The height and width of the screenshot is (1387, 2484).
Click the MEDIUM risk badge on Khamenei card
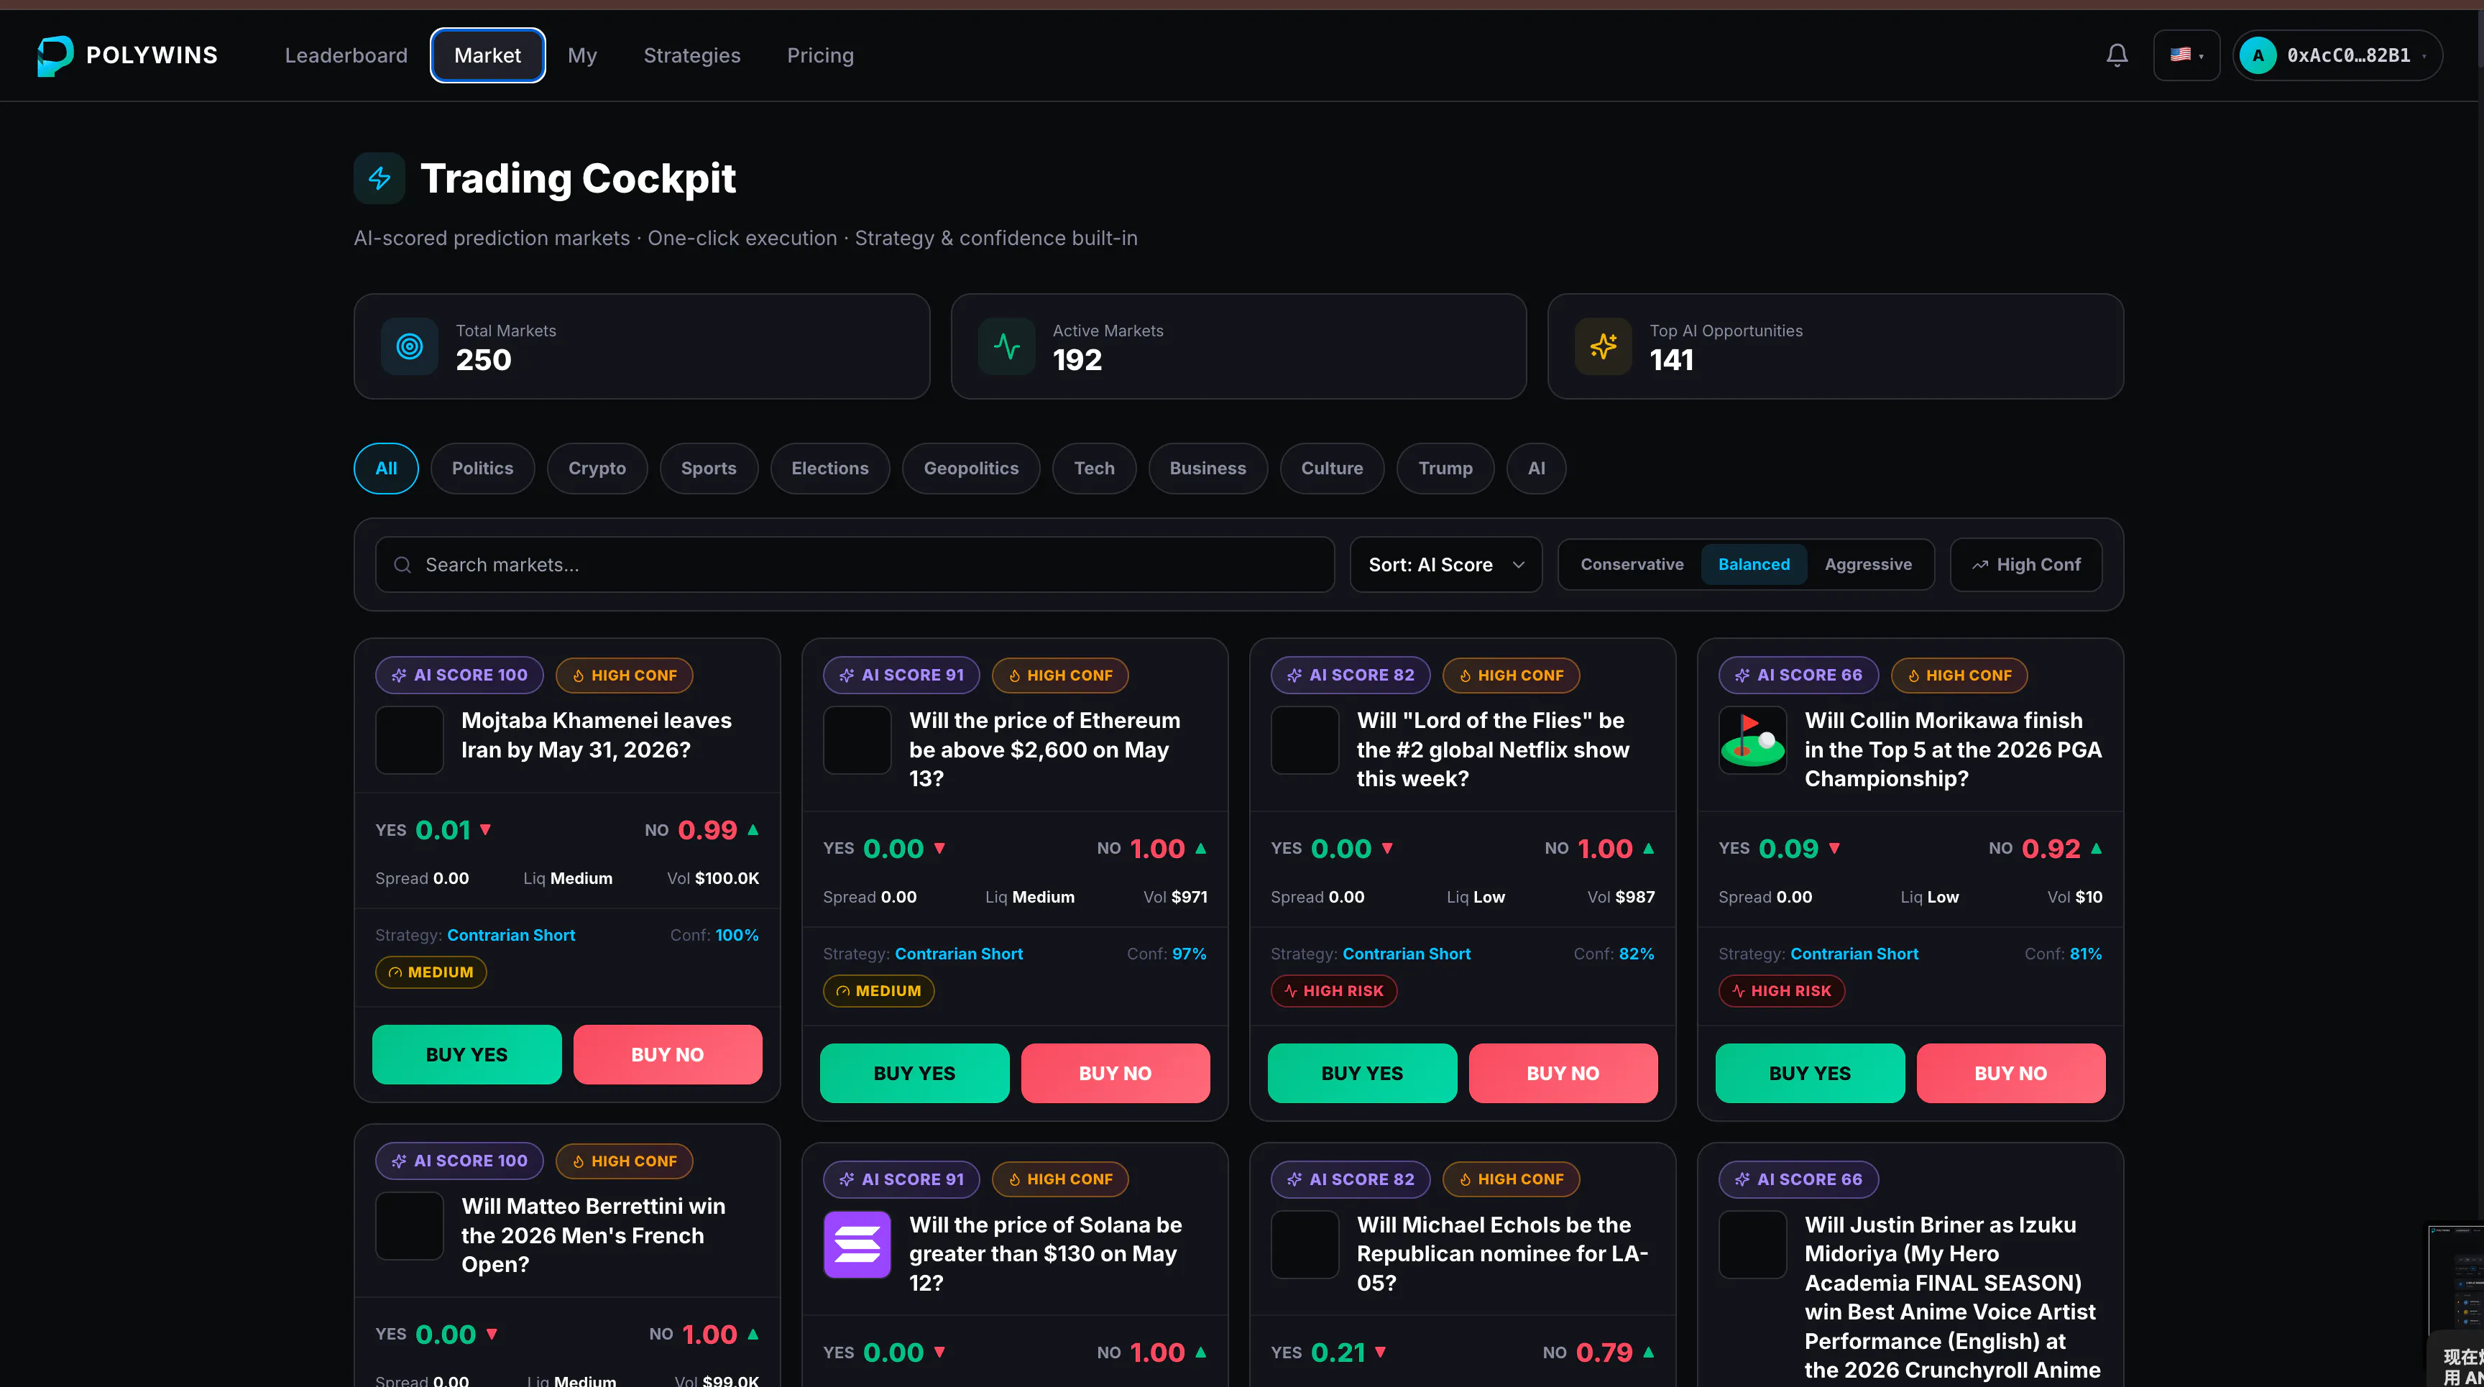pos(431,972)
